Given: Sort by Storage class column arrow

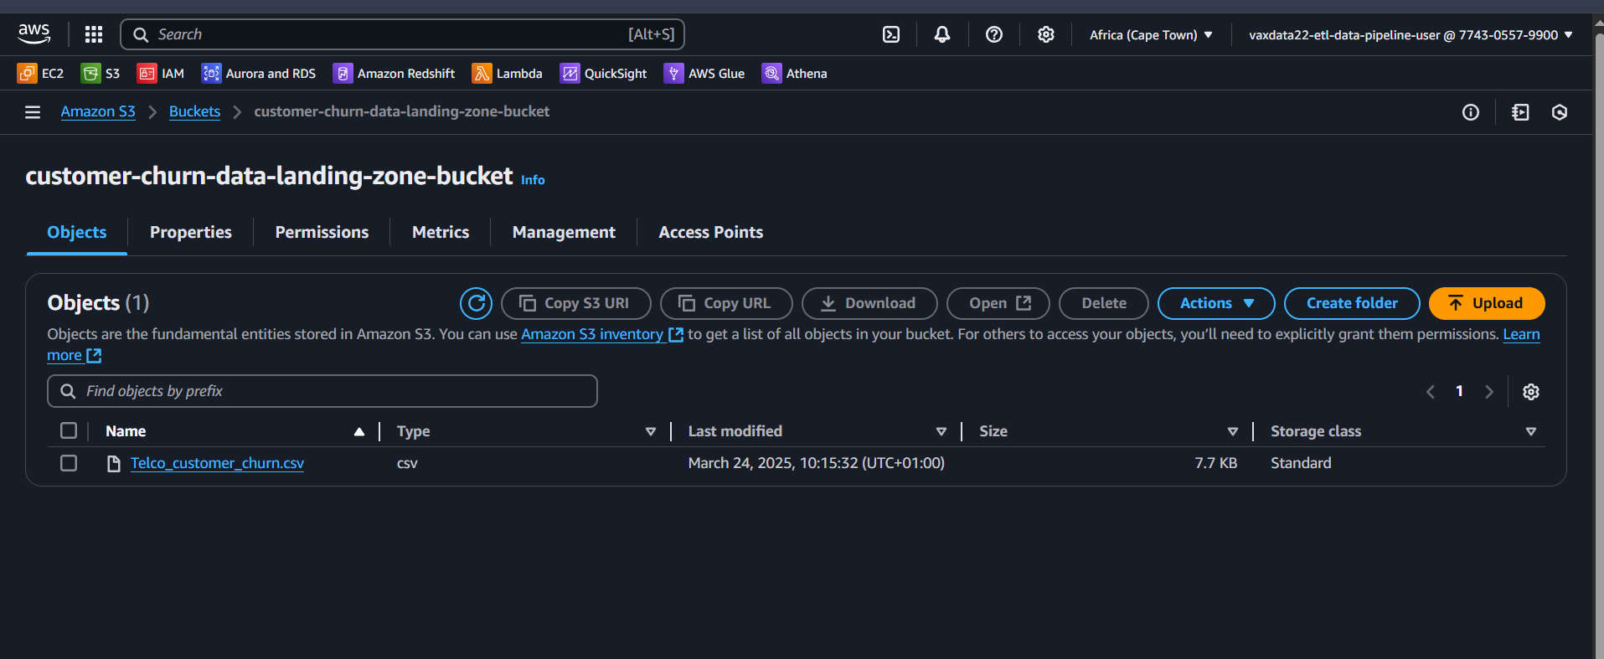Looking at the screenshot, I should click(1531, 432).
